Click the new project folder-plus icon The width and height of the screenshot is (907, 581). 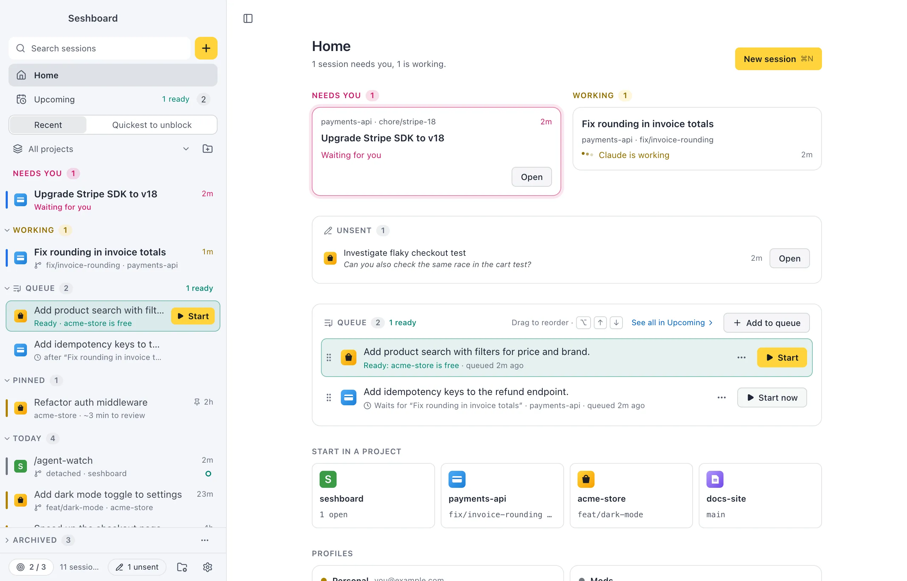click(208, 149)
